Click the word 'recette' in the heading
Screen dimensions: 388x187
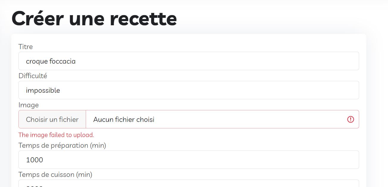143,18
